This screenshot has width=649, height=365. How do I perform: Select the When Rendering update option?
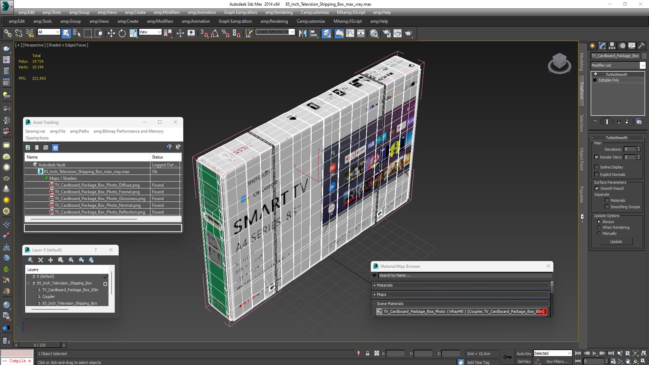[599, 227]
